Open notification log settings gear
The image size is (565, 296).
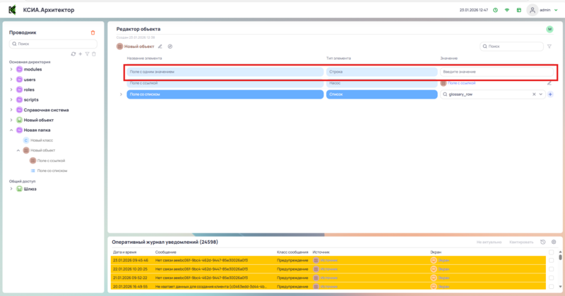[554, 242]
